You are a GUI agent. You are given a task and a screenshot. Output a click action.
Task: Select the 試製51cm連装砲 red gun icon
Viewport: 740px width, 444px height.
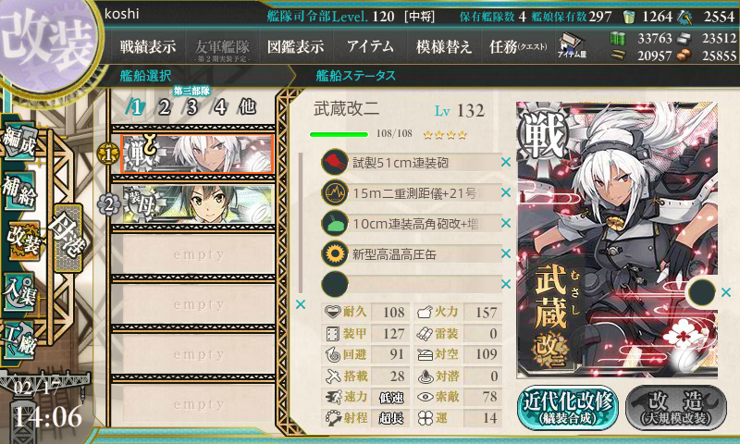(x=335, y=162)
